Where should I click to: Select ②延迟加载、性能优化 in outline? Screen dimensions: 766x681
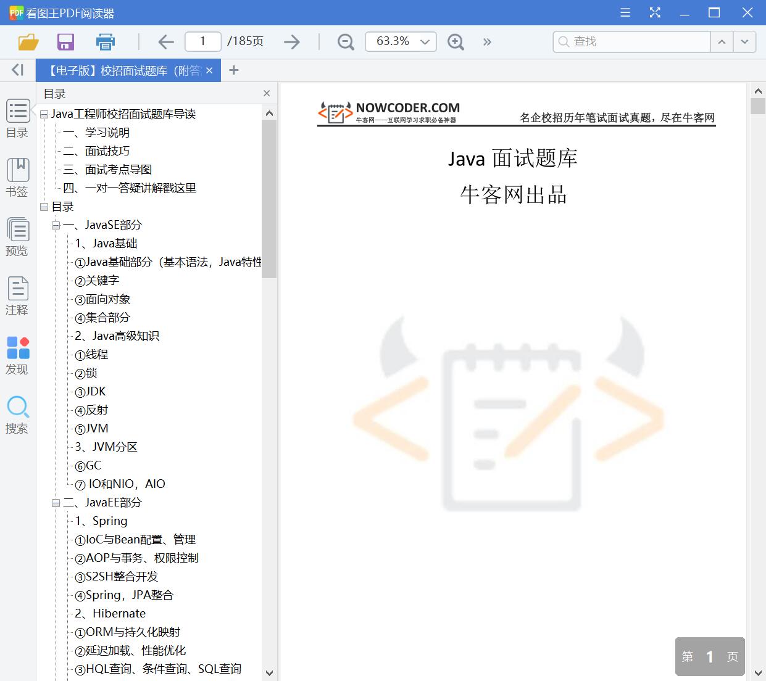point(130,651)
